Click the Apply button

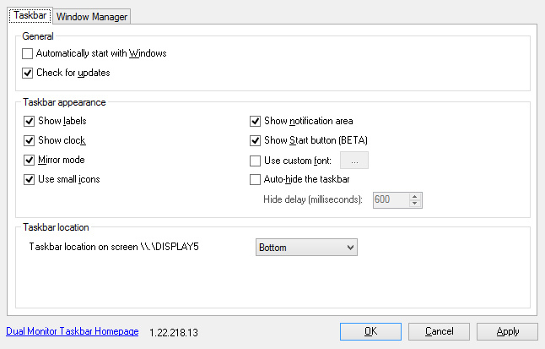507,331
